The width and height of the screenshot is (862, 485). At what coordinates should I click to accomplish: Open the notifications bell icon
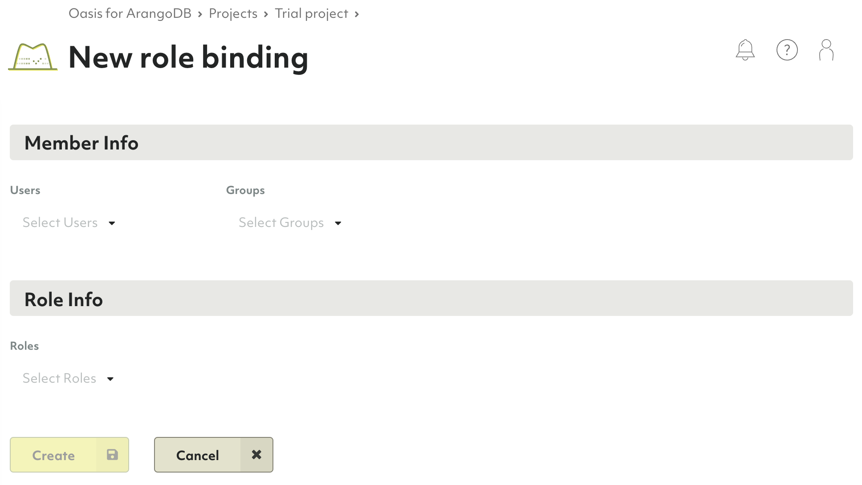(x=745, y=50)
